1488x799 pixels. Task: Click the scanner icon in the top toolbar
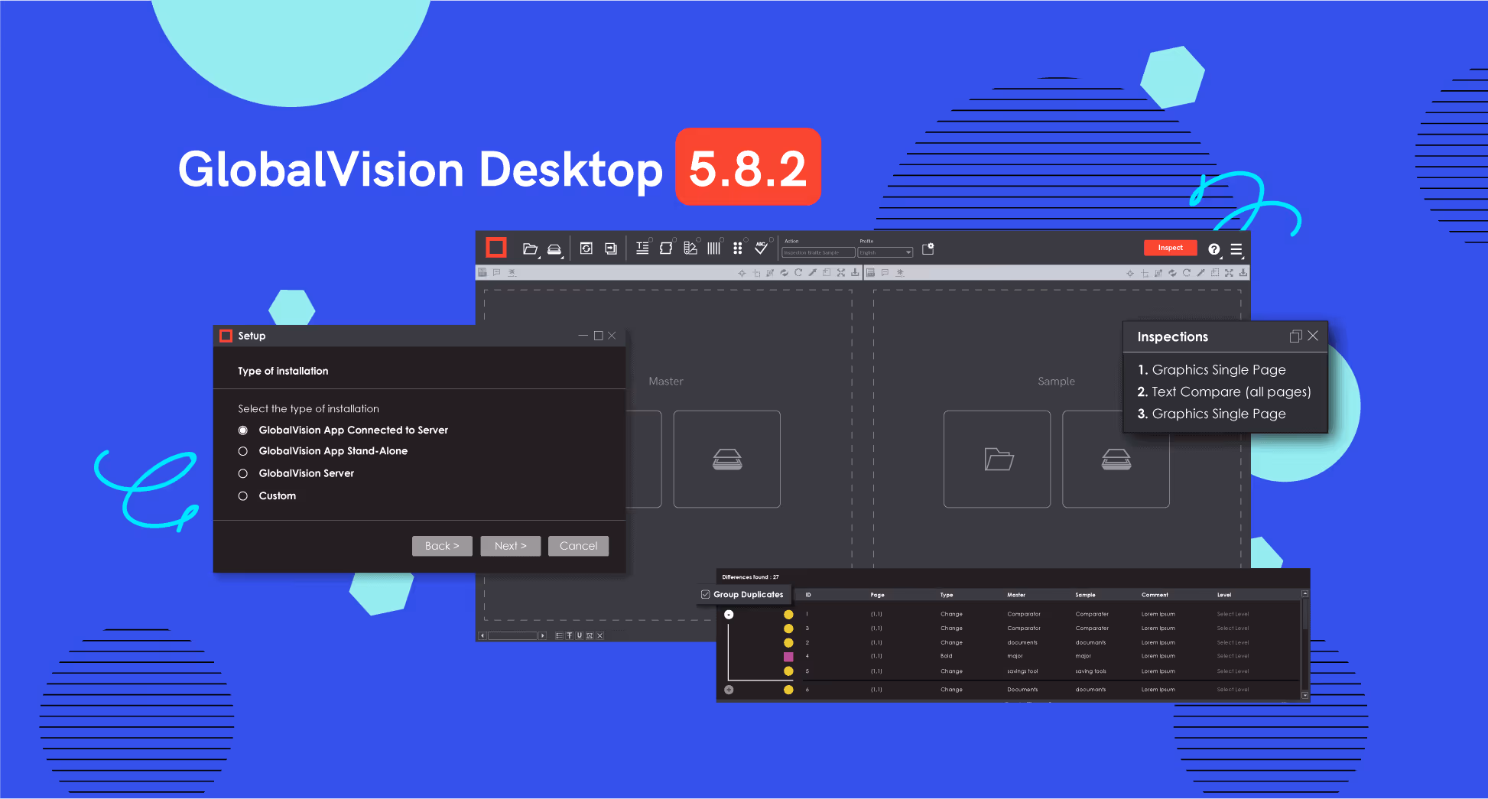click(554, 248)
